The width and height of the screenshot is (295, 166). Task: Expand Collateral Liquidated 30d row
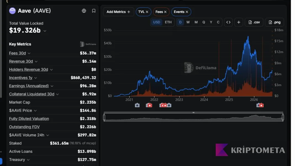[x=57, y=94]
